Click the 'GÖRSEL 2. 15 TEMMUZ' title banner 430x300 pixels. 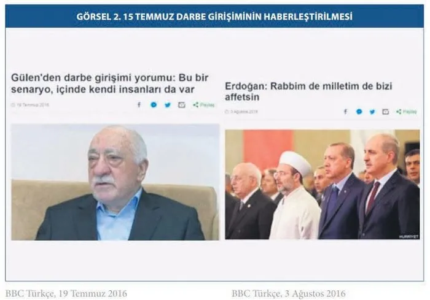pyautogui.click(x=214, y=17)
